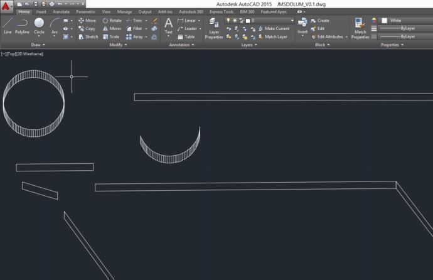Image resolution: width=433 pixels, height=280 pixels.
Task: Click the Array tool
Action: click(x=134, y=36)
